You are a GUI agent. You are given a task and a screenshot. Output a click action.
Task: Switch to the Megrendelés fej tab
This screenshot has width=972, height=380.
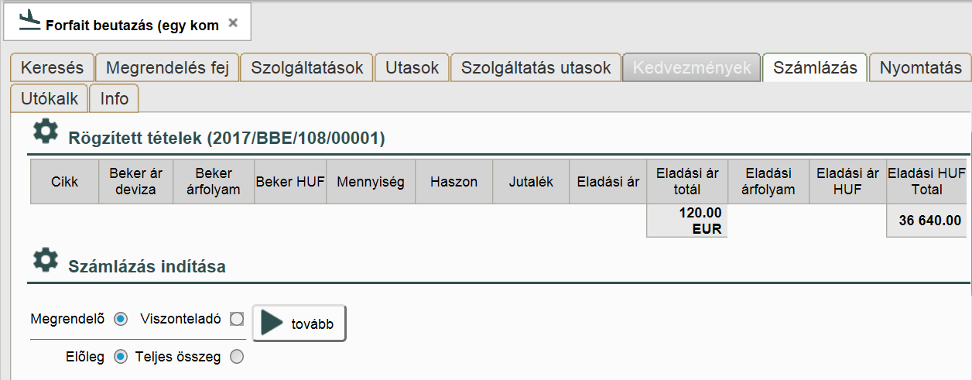click(167, 68)
